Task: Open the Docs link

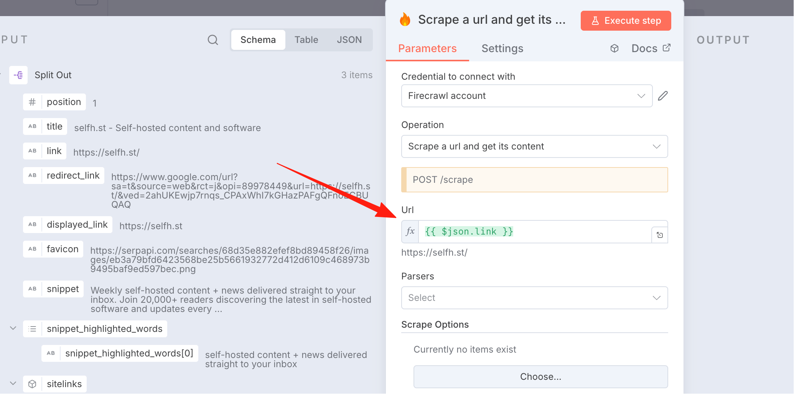Action: 651,48
